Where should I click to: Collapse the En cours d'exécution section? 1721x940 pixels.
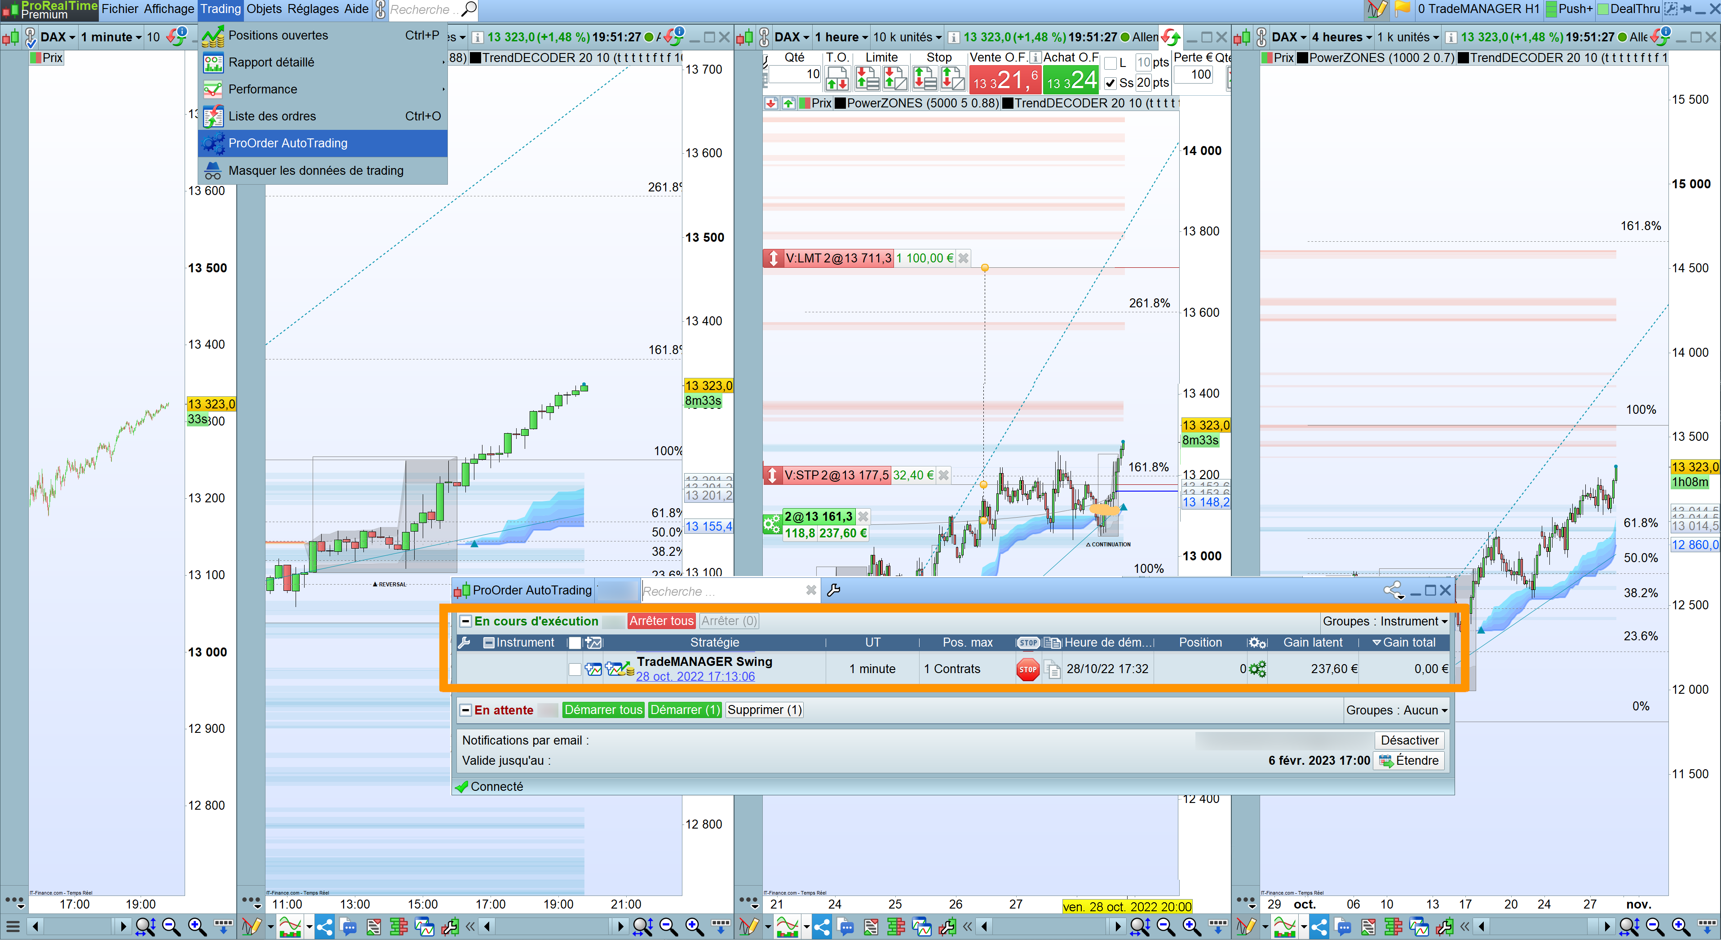click(x=466, y=621)
